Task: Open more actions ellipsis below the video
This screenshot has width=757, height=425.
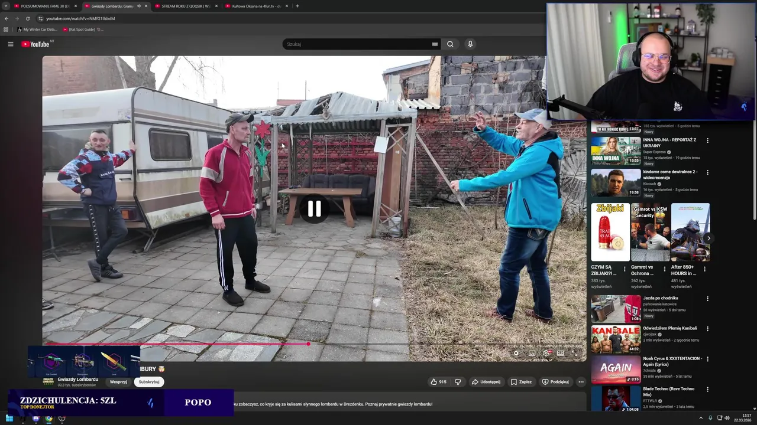Action: pos(581,382)
